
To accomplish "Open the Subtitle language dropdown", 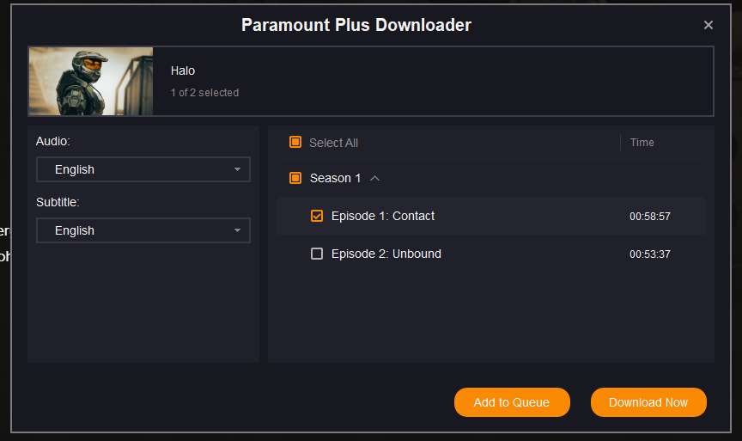I will (143, 230).
